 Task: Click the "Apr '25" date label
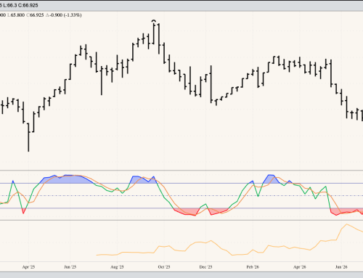(x=28, y=267)
